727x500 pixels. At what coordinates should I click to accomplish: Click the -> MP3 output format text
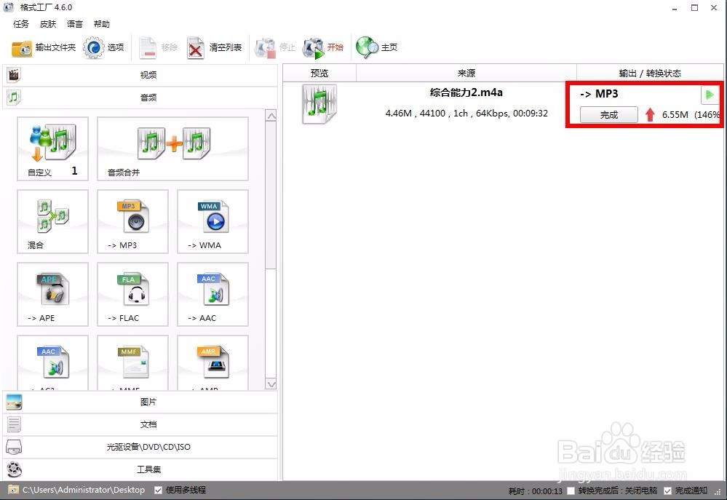599,94
